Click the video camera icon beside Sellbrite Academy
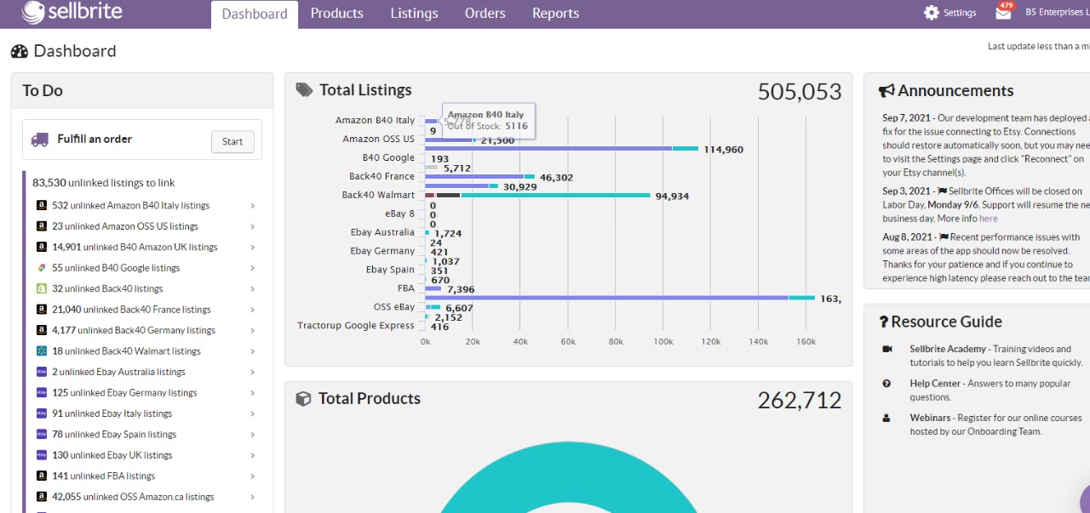Viewport: 1090px width, 513px height. [x=887, y=349]
